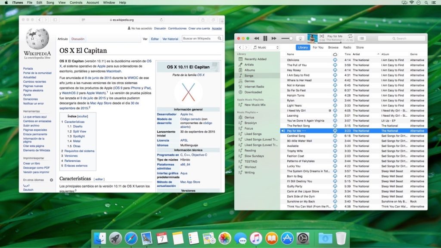Switch to the Radio tab

(x=347, y=47)
